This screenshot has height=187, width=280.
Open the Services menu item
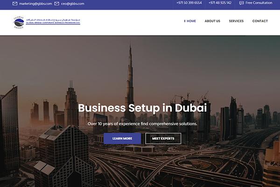pos(236,21)
